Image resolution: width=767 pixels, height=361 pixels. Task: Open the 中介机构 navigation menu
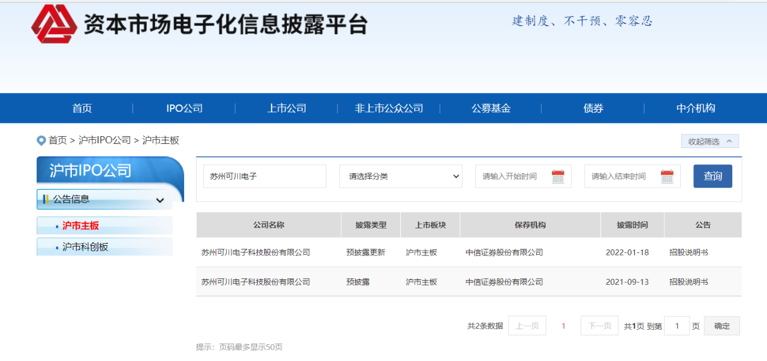pyautogui.click(x=696, y=109)
